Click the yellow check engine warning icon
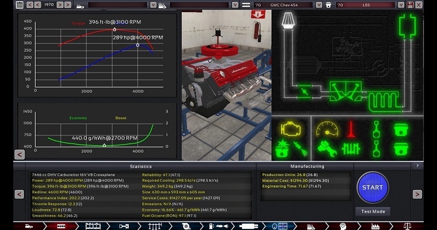The height and width of the screenshot is (230, 437). 291,129
